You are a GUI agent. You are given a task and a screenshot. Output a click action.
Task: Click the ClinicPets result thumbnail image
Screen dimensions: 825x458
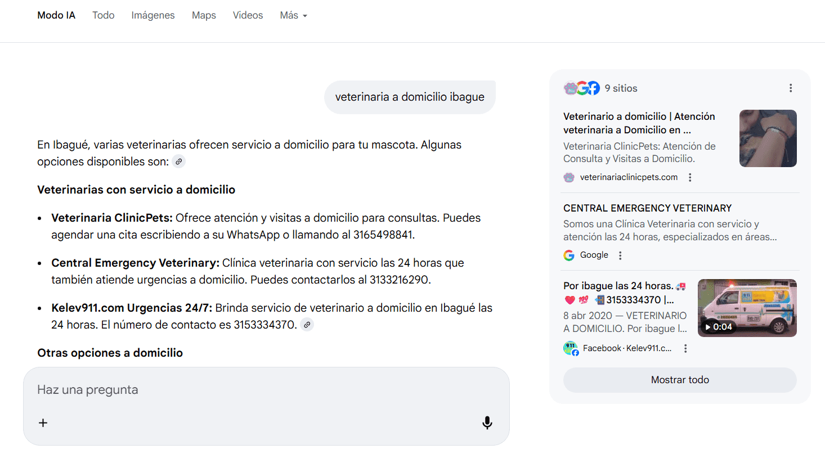[x=768, y=138]
